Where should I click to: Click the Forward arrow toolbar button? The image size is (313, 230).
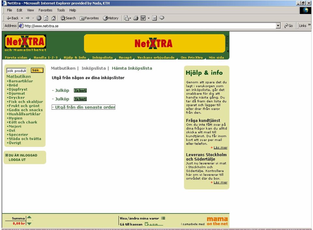point(27,18)
